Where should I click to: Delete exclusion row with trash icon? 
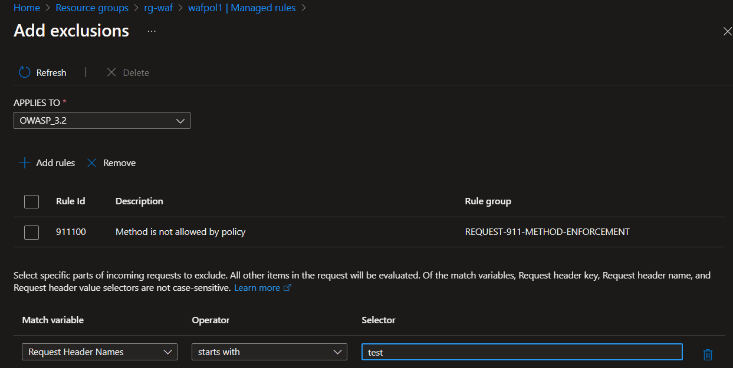coord(708,354)
